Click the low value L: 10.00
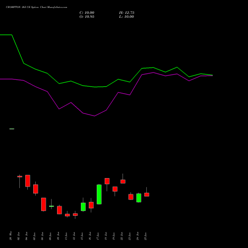This screenshot has width=248, height=248. (x=126, y=17)
